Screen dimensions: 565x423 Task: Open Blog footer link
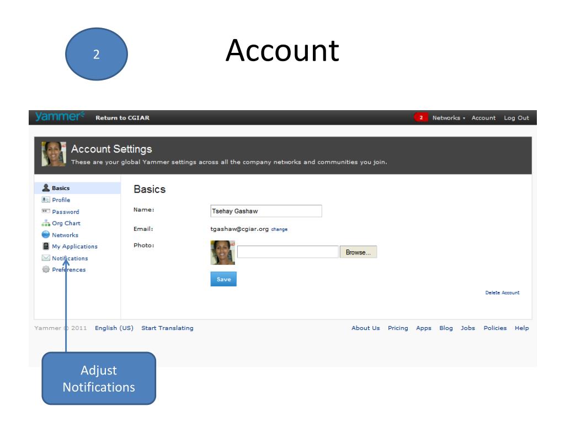pyautogui.click(x=446, y=328)
